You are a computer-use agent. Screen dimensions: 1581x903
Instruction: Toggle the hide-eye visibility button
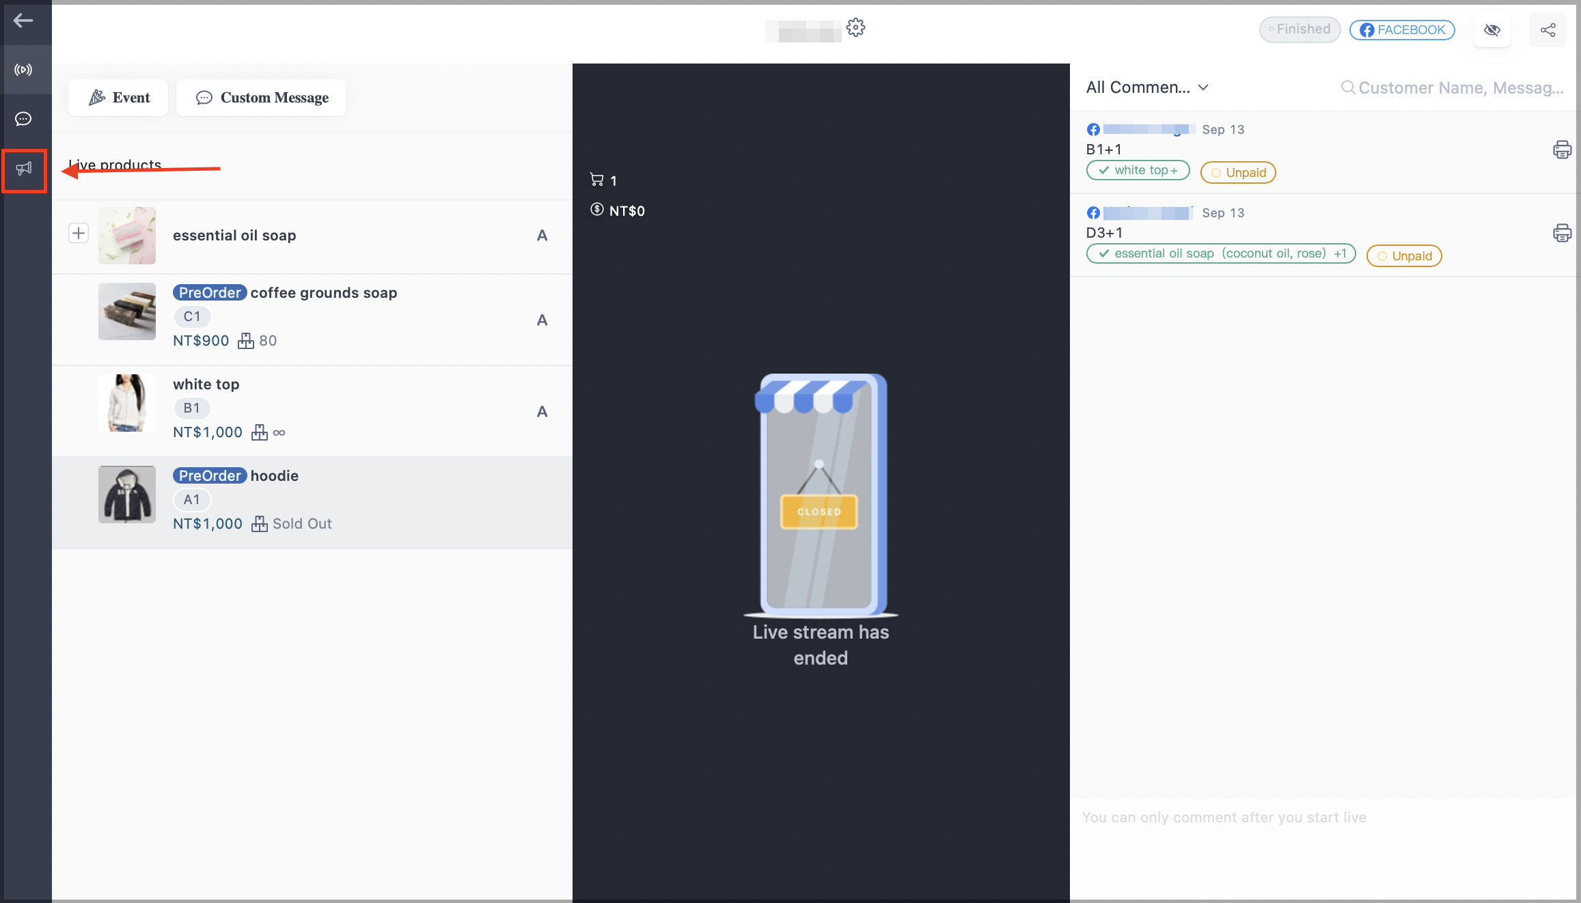pyautogui.click(x=1492, y=30)
